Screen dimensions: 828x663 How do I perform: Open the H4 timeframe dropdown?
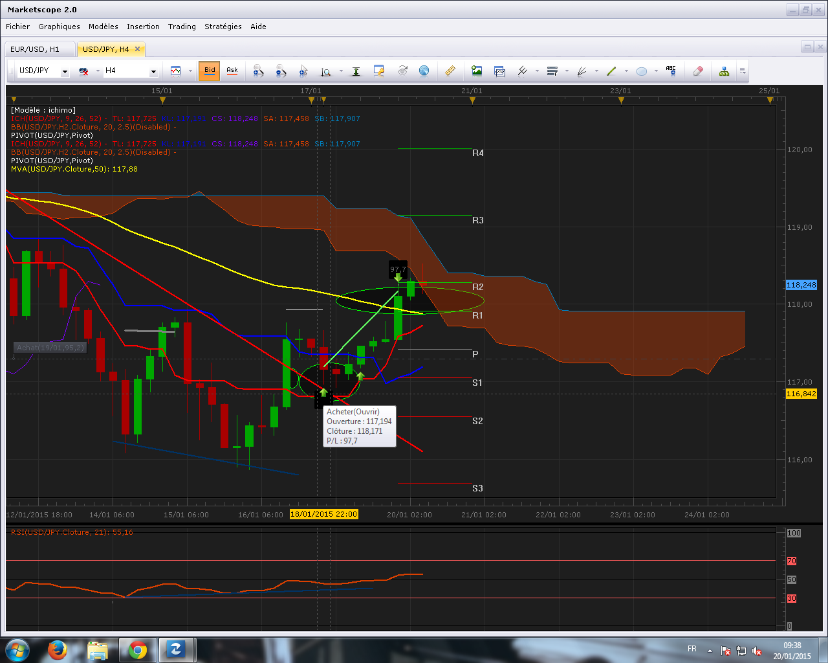(153, 71)
